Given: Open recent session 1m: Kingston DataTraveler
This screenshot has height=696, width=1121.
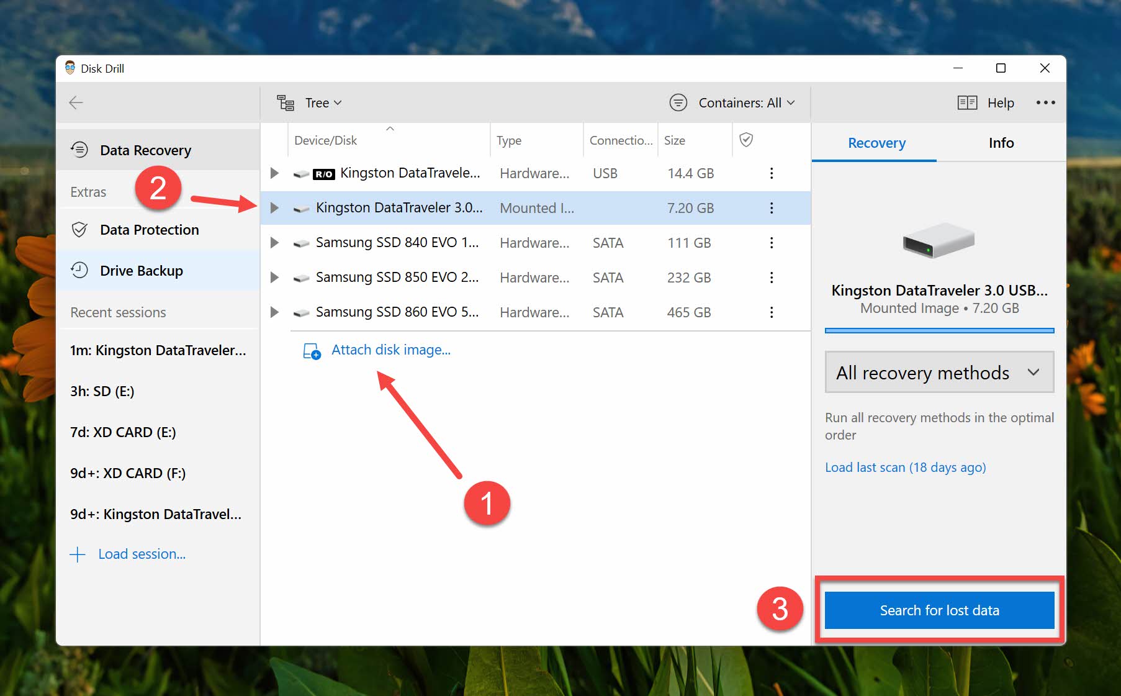Looking at the screenshot, I should pyautogui.click(x=158, y=350).
